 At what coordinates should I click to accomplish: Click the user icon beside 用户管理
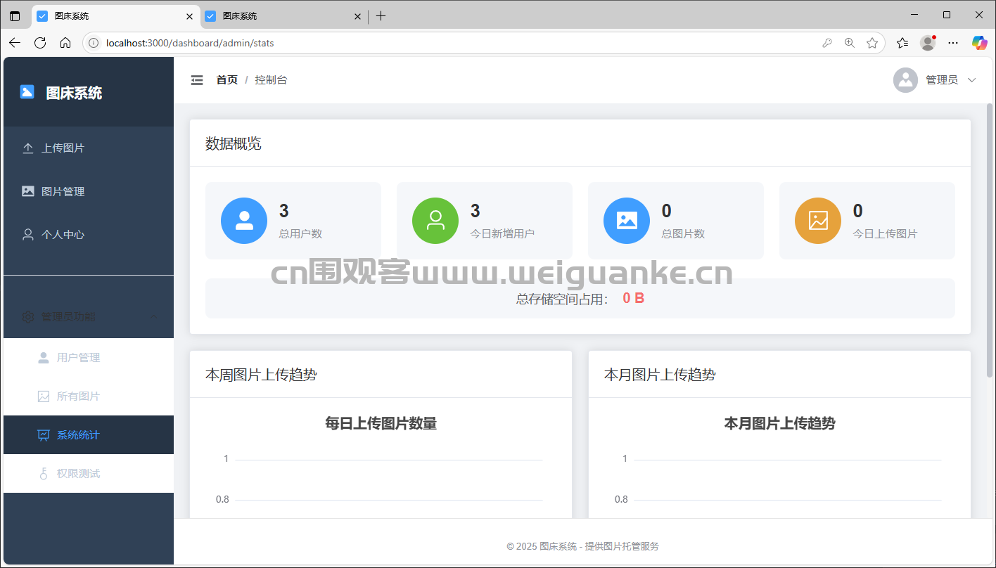(44, 358)
